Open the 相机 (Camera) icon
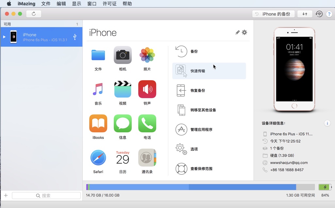Image resolution: width=335 pixels, height=208 pixels. (123, 55)
